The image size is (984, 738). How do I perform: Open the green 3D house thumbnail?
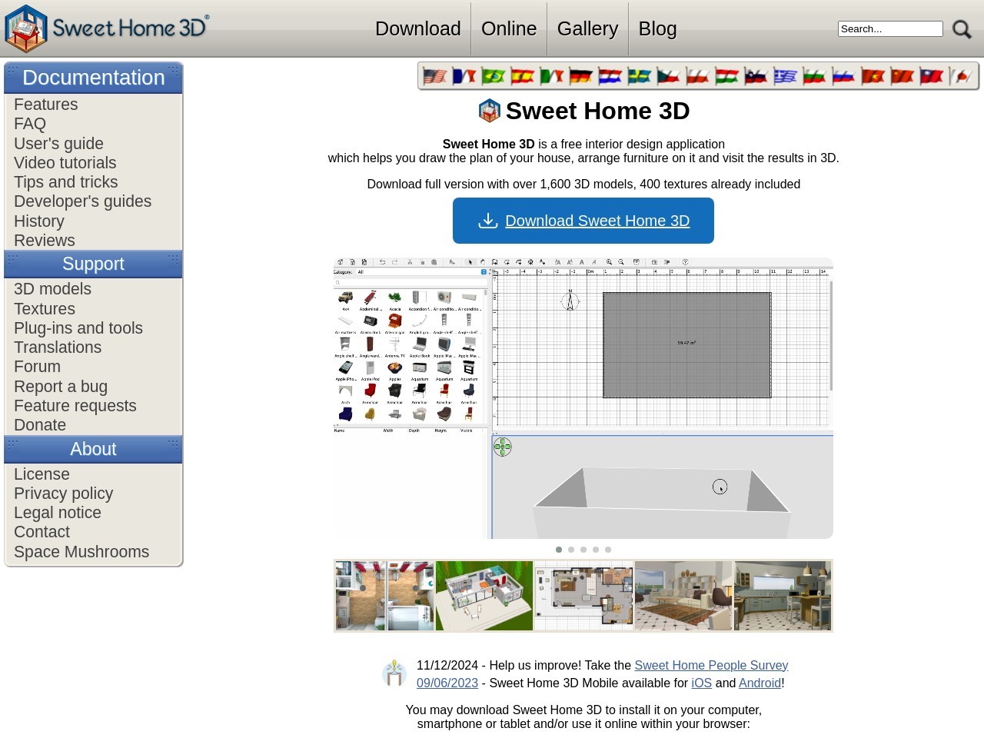484,596
